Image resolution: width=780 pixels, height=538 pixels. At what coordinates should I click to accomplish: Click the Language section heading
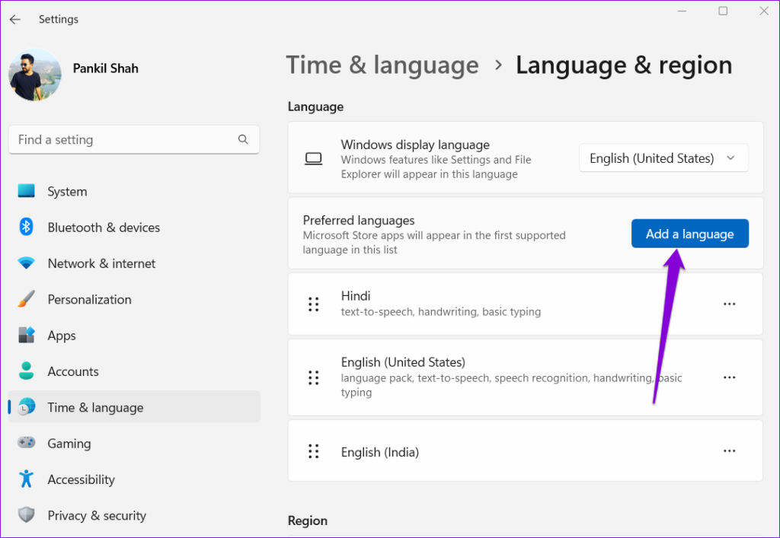(315, 107)
